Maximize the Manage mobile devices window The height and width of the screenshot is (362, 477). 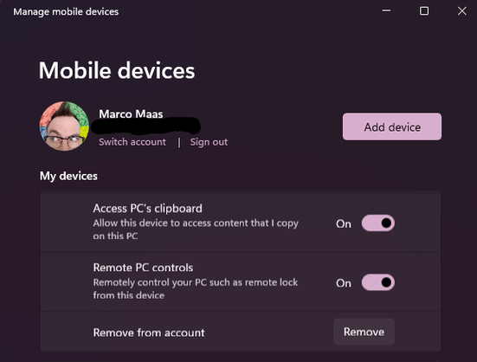[424, 11]
